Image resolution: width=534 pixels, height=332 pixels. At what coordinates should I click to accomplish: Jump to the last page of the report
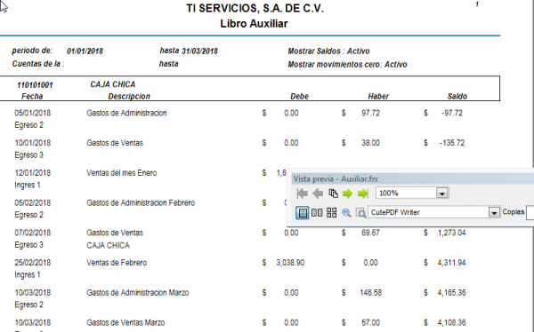363,194
